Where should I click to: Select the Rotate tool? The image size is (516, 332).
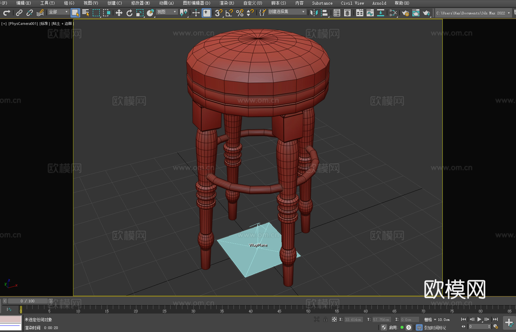tap(129, 13)
